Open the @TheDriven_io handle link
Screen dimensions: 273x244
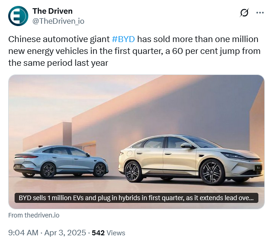[x=58, y=21]
